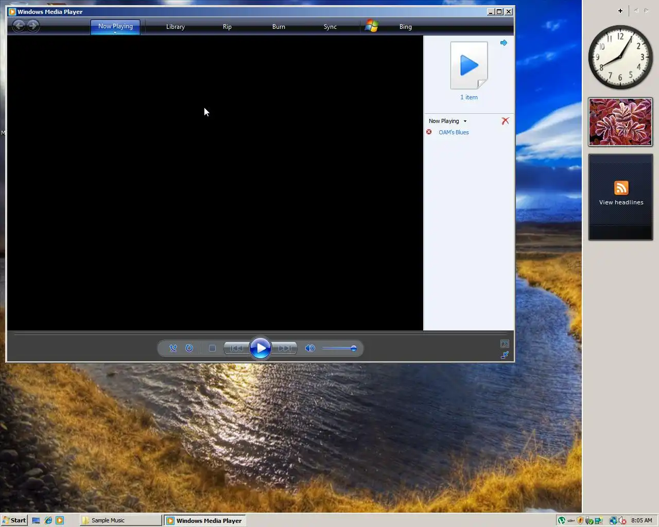The image size is (659, 527).
Task: Open the Library tab
Action: 176,27
